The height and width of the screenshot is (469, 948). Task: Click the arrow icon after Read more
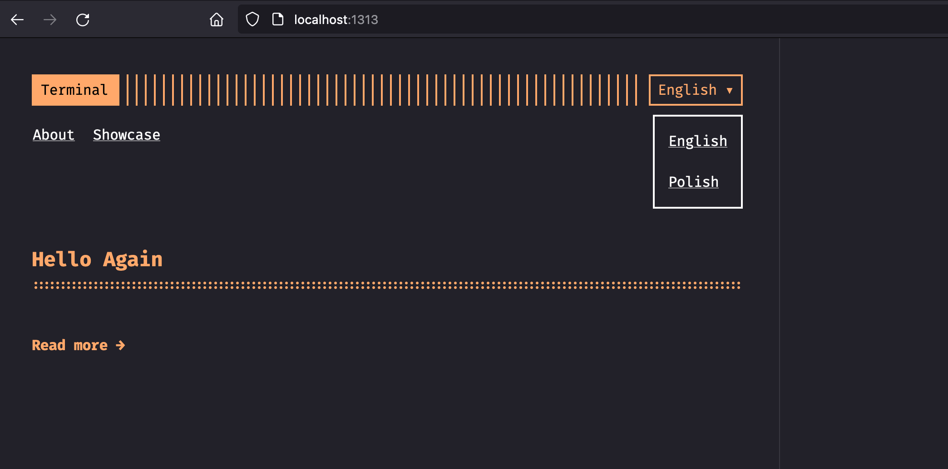pos(120,345)
